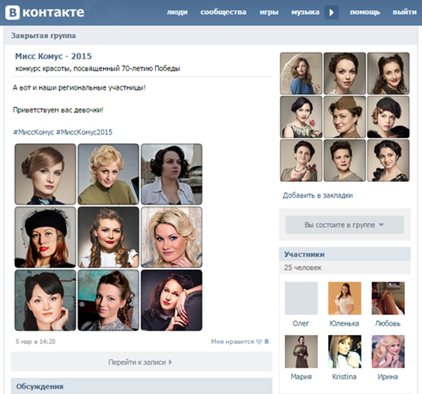Open Ирина's profile picture

pyautogui.click(x=388, y=351)
